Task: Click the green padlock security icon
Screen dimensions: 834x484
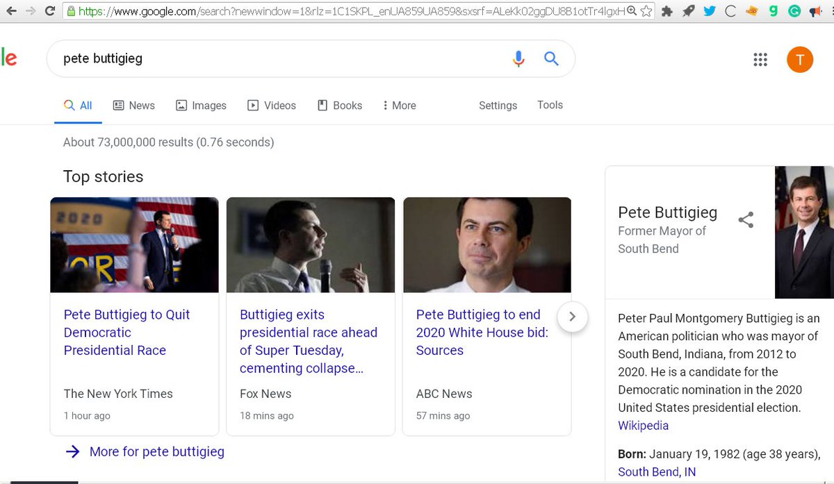Action: pyautogui.click(x=70, y=11)
